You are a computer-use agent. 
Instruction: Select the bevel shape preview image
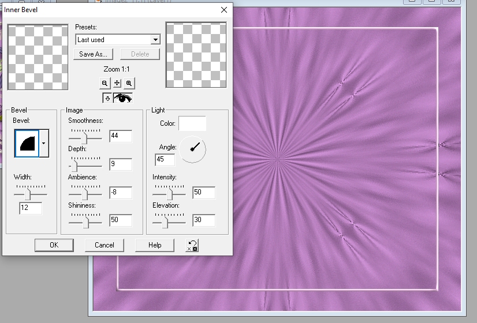pyautogui.click(x=27, y=143)
